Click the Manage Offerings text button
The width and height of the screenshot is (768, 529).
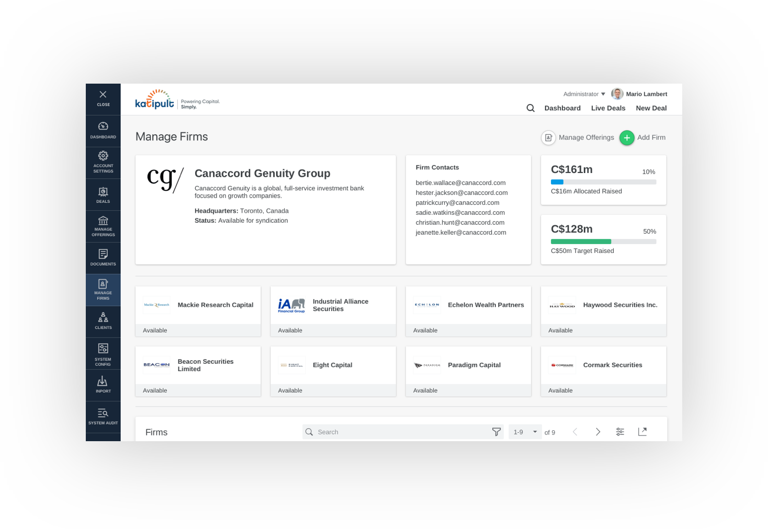tap(586, 137)
